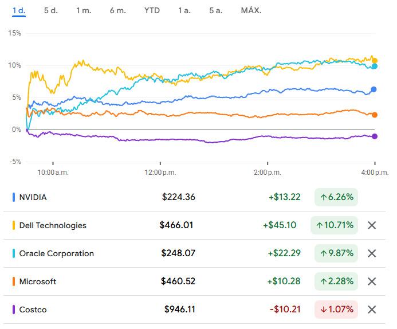Click the blue NVIDIA color marker
Image resolution: width=397 pixels, height=329 pixels.
[14, 197]
